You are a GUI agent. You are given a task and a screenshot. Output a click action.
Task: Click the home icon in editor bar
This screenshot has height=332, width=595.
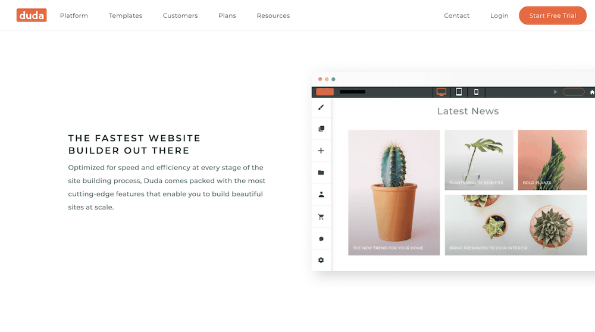coord(592,92)
